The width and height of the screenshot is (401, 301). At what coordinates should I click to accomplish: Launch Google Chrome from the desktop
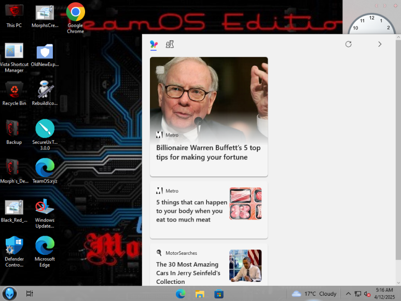point(75,18)
